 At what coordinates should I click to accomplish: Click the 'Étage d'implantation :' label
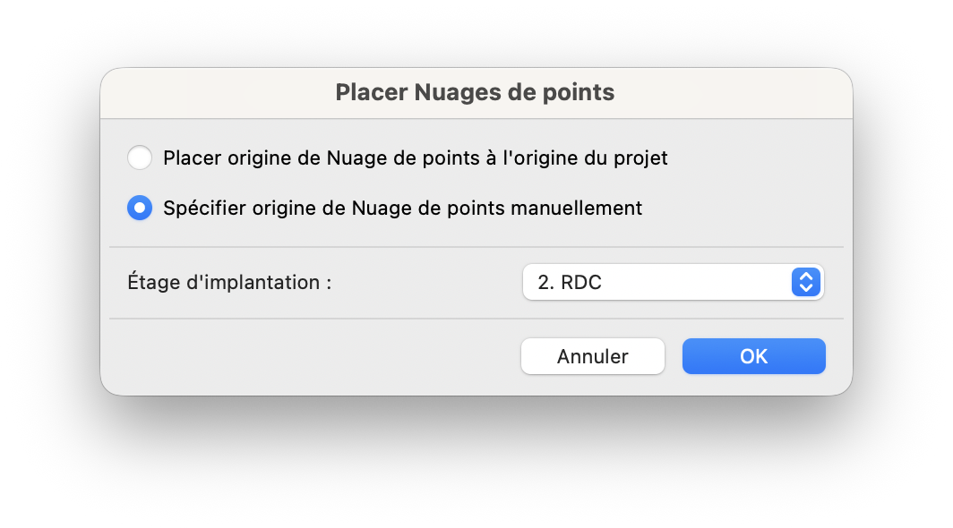[229, 282]
